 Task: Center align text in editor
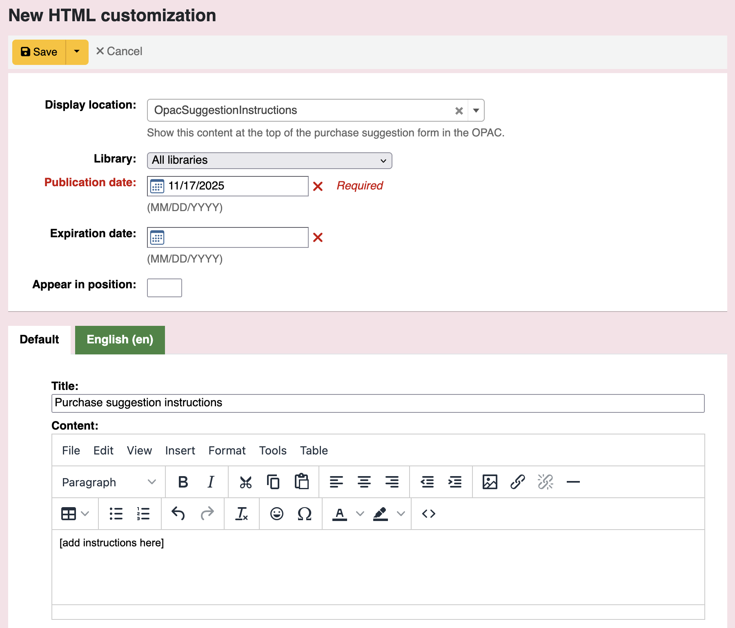pyautogui.click(x=364, y=482)
